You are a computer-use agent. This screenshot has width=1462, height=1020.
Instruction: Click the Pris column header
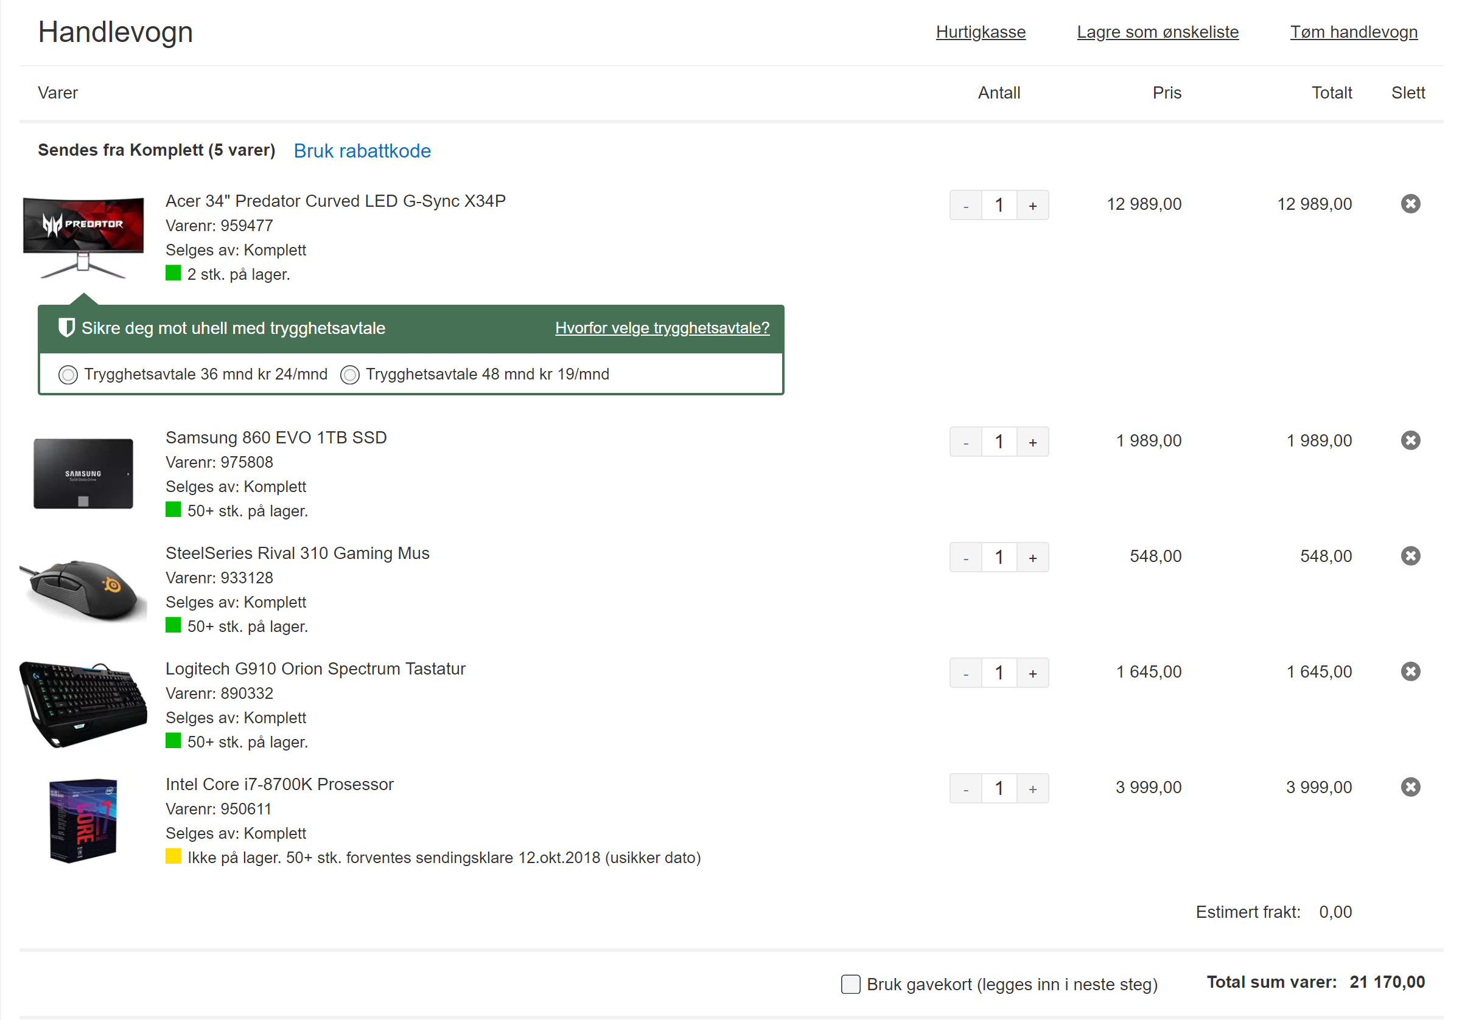tap(1167, 93)
